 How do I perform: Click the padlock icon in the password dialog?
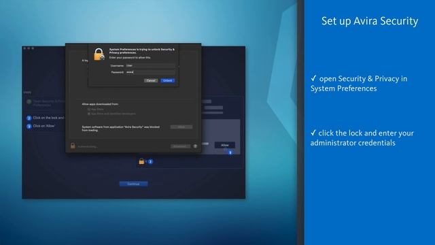coord(99,54)
